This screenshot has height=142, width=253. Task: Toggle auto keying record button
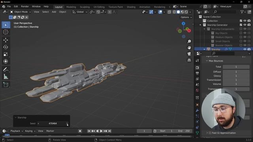(x=80, y=131)
